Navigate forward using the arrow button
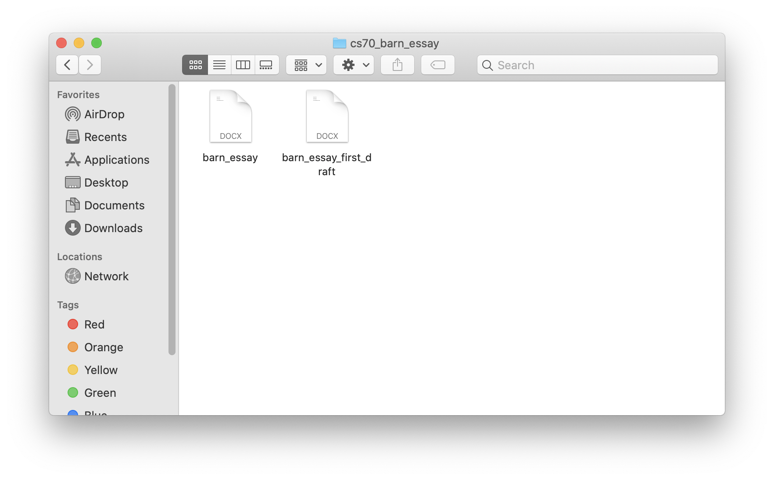774x480 pixels. [x=90, y=64]
